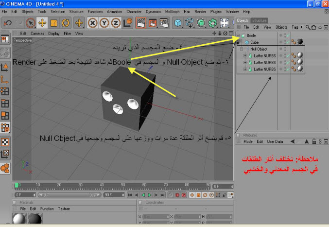Collapse the Null Object group
Screen dimensions: 329x227
point(242,49)
